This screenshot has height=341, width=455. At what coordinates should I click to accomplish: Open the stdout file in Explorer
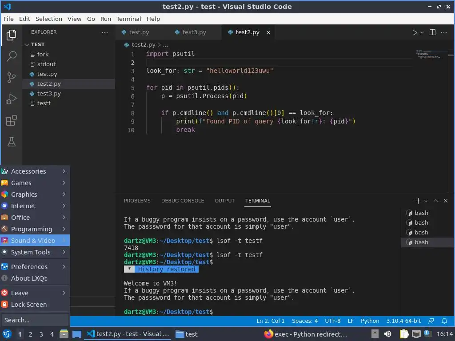[69, 64]
